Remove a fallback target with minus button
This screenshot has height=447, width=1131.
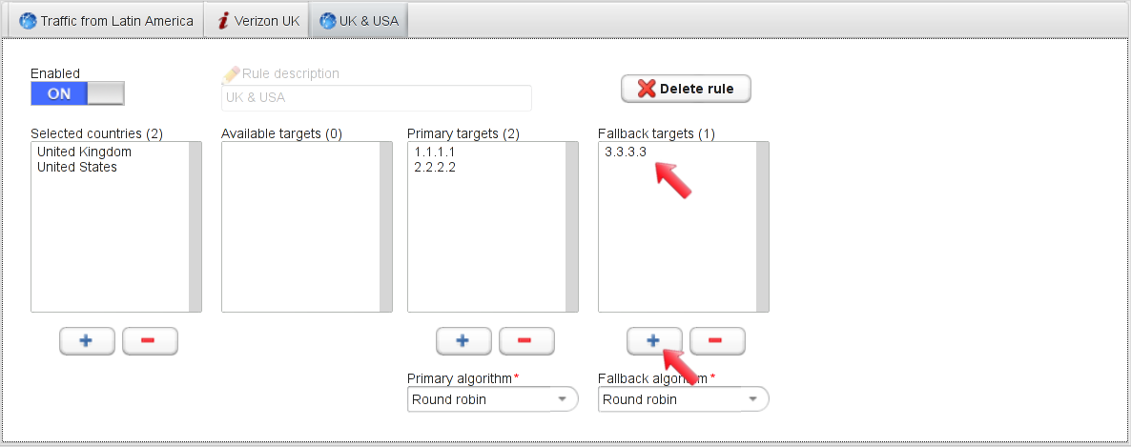tap(717, 341)
